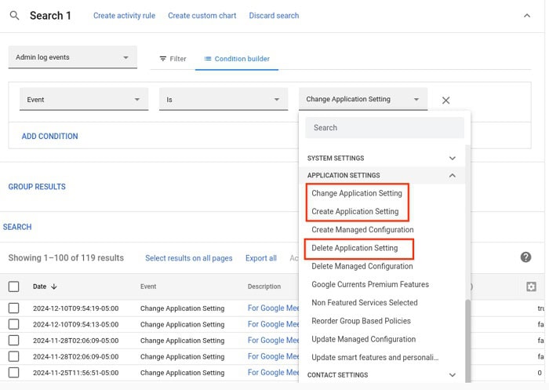Click the Date column sort arrow
This screenshot has height=390, width=549.
(x=54, y=287)
